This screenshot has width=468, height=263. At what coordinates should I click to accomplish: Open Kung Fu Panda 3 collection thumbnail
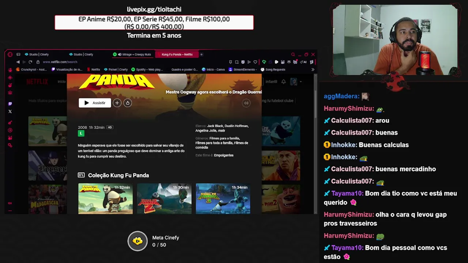point(223,199)
